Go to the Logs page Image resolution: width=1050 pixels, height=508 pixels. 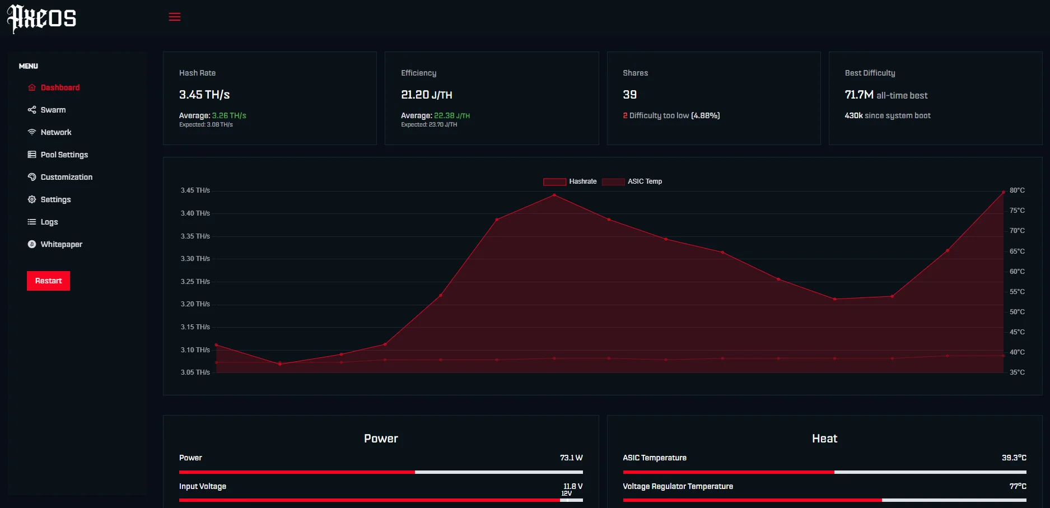49,222
